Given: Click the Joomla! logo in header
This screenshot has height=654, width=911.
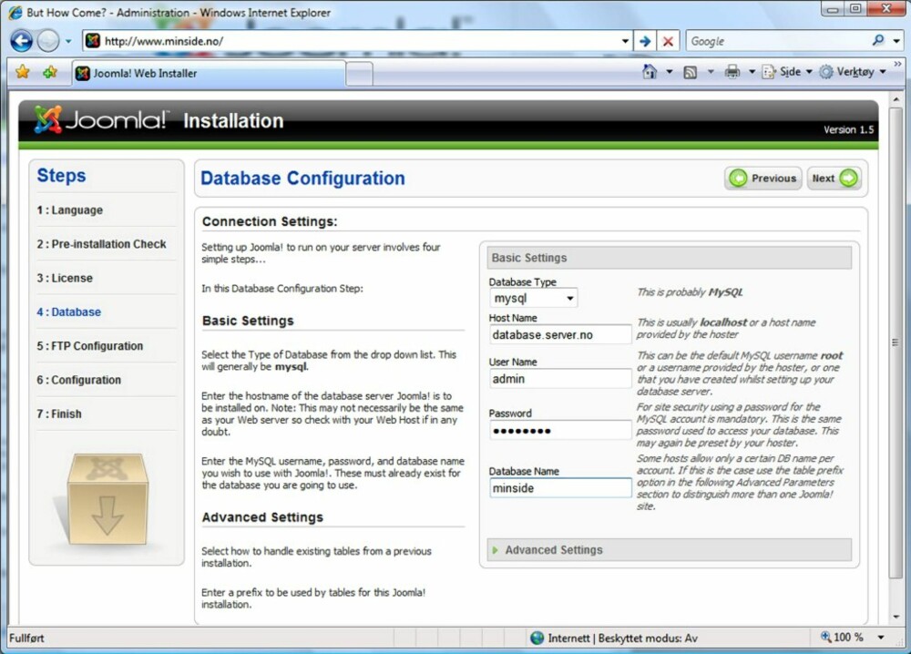Looking at the screenshot, I should pos(101,119).
